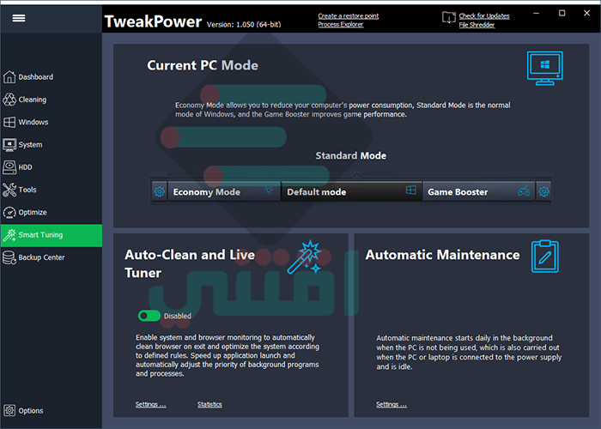Open Automatic Maintenance Settings link
The width and height of the screenshot is (601, 429).
point(392,404)
